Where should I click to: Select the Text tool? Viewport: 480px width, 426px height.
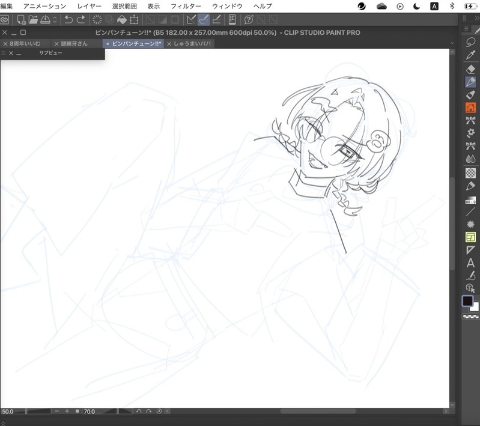tap(470, 263)
